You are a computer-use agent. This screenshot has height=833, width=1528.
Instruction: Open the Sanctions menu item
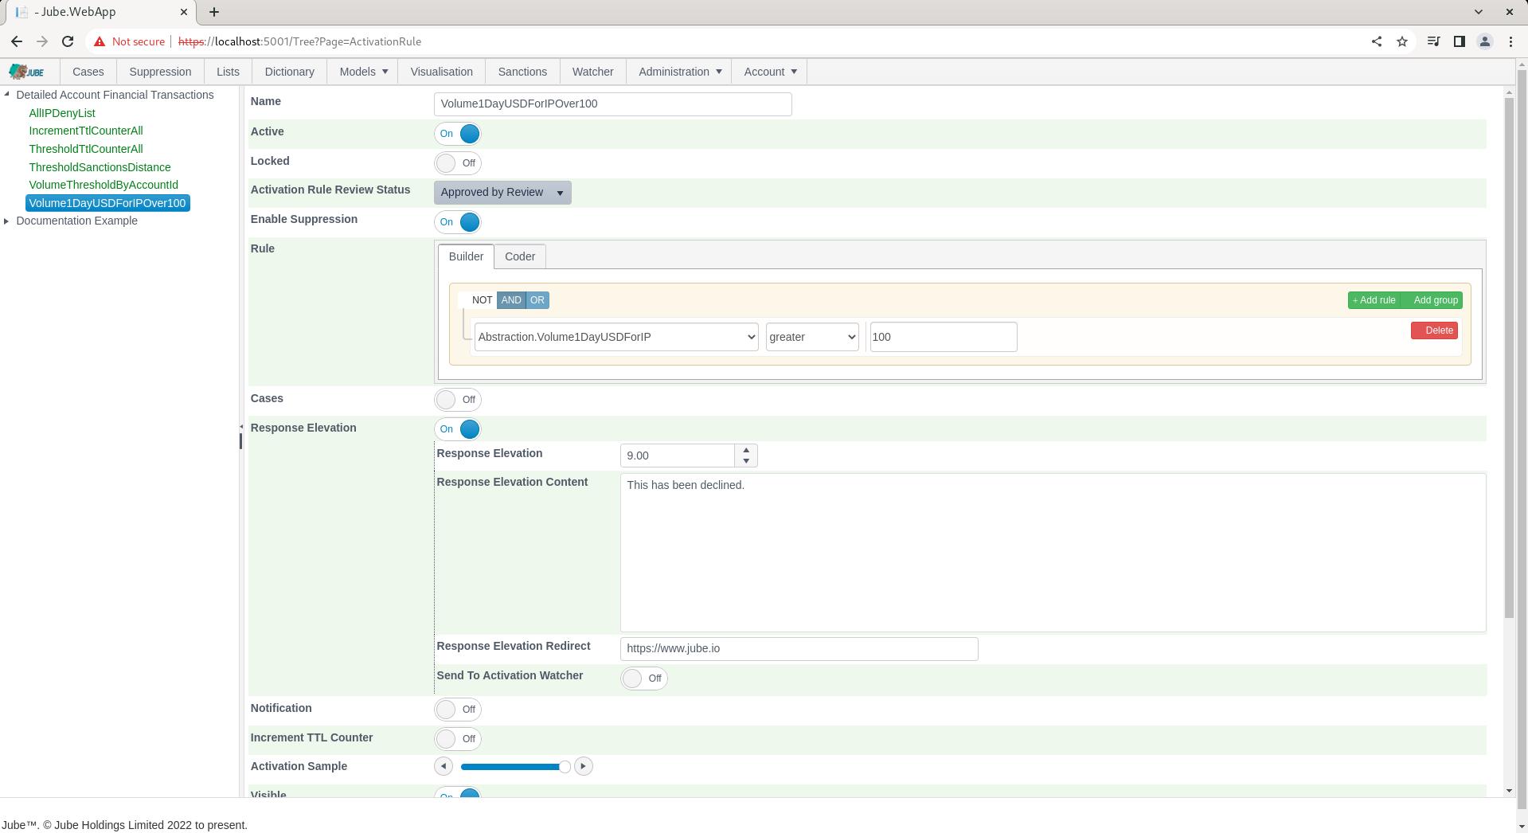522,72
